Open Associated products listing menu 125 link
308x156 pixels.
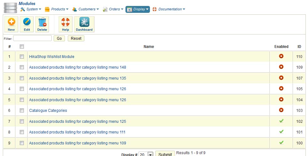click(x=77, y=121)
